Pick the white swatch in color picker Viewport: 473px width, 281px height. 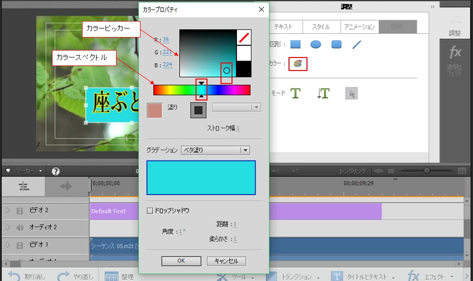coord(243,53)
